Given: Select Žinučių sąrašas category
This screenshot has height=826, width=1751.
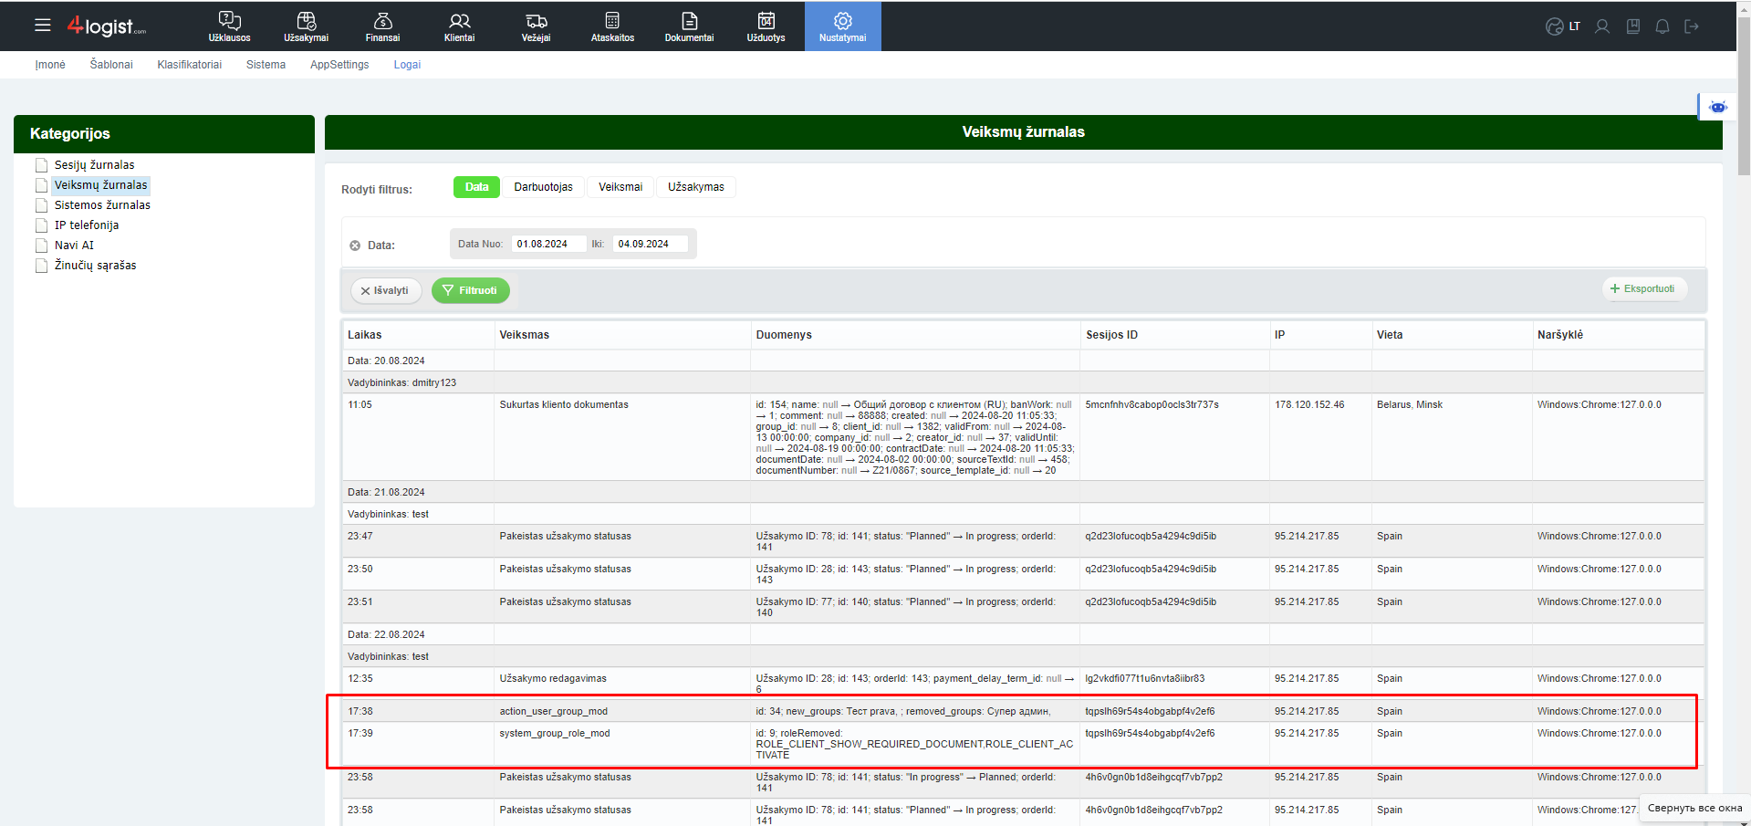Looking at the screenshot, I should click(x=95, y=266).
